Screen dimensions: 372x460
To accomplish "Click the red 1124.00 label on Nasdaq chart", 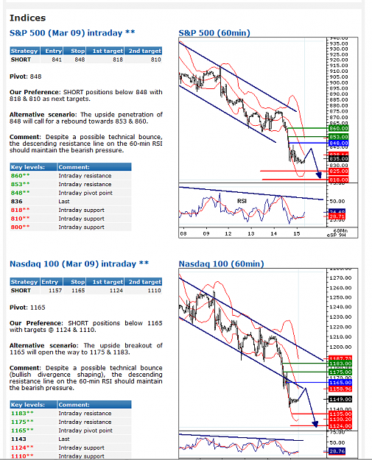I will pyautogui.click(x=340, y=425).
